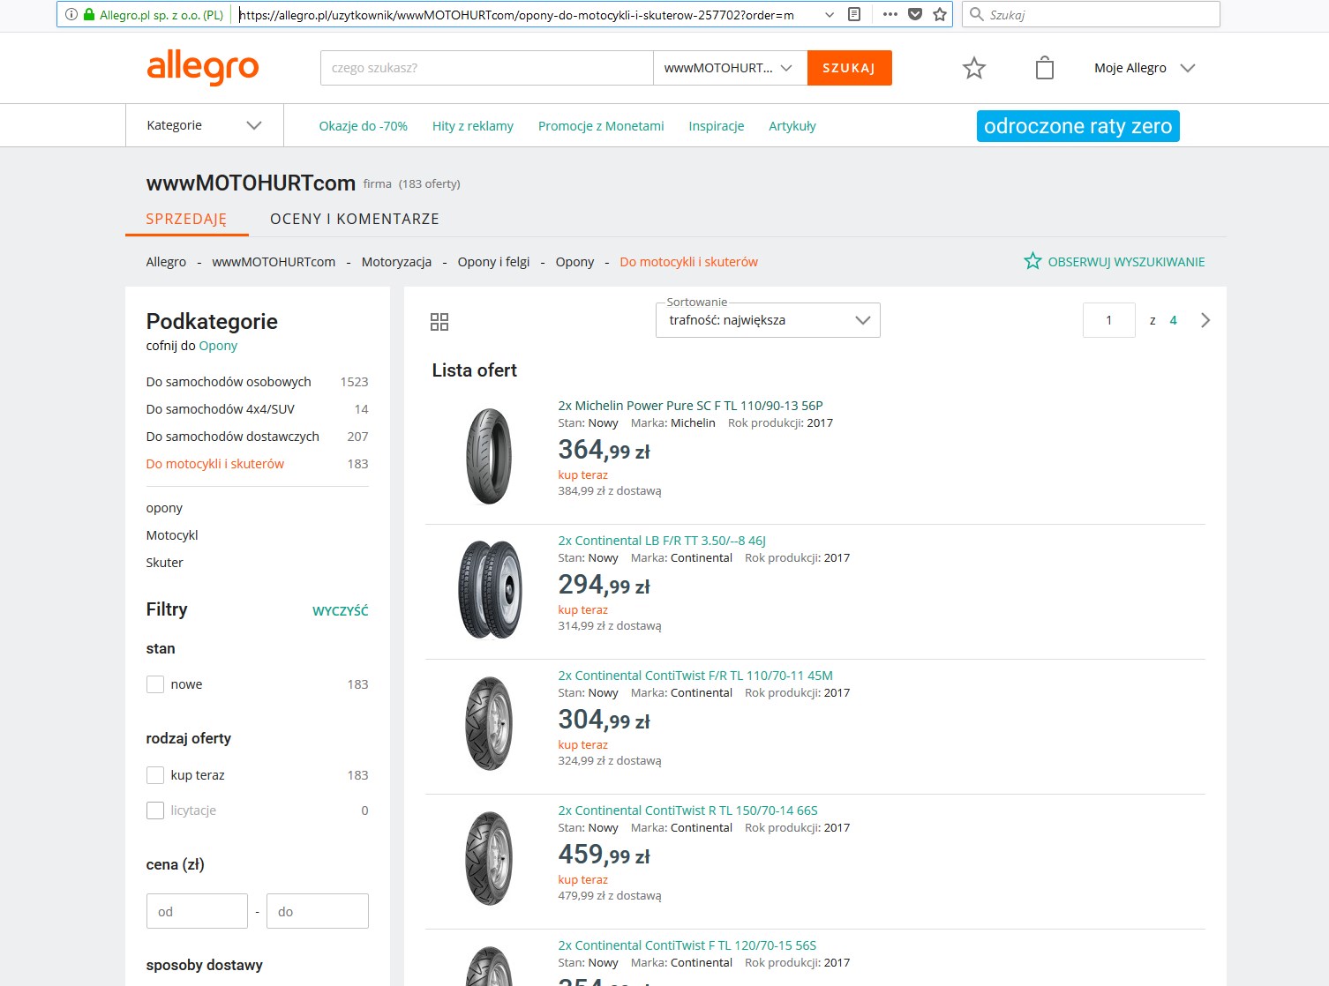Bookmark this page with browser star
The height and width of the screenshot is (986, 1329).
pos(940,14)
